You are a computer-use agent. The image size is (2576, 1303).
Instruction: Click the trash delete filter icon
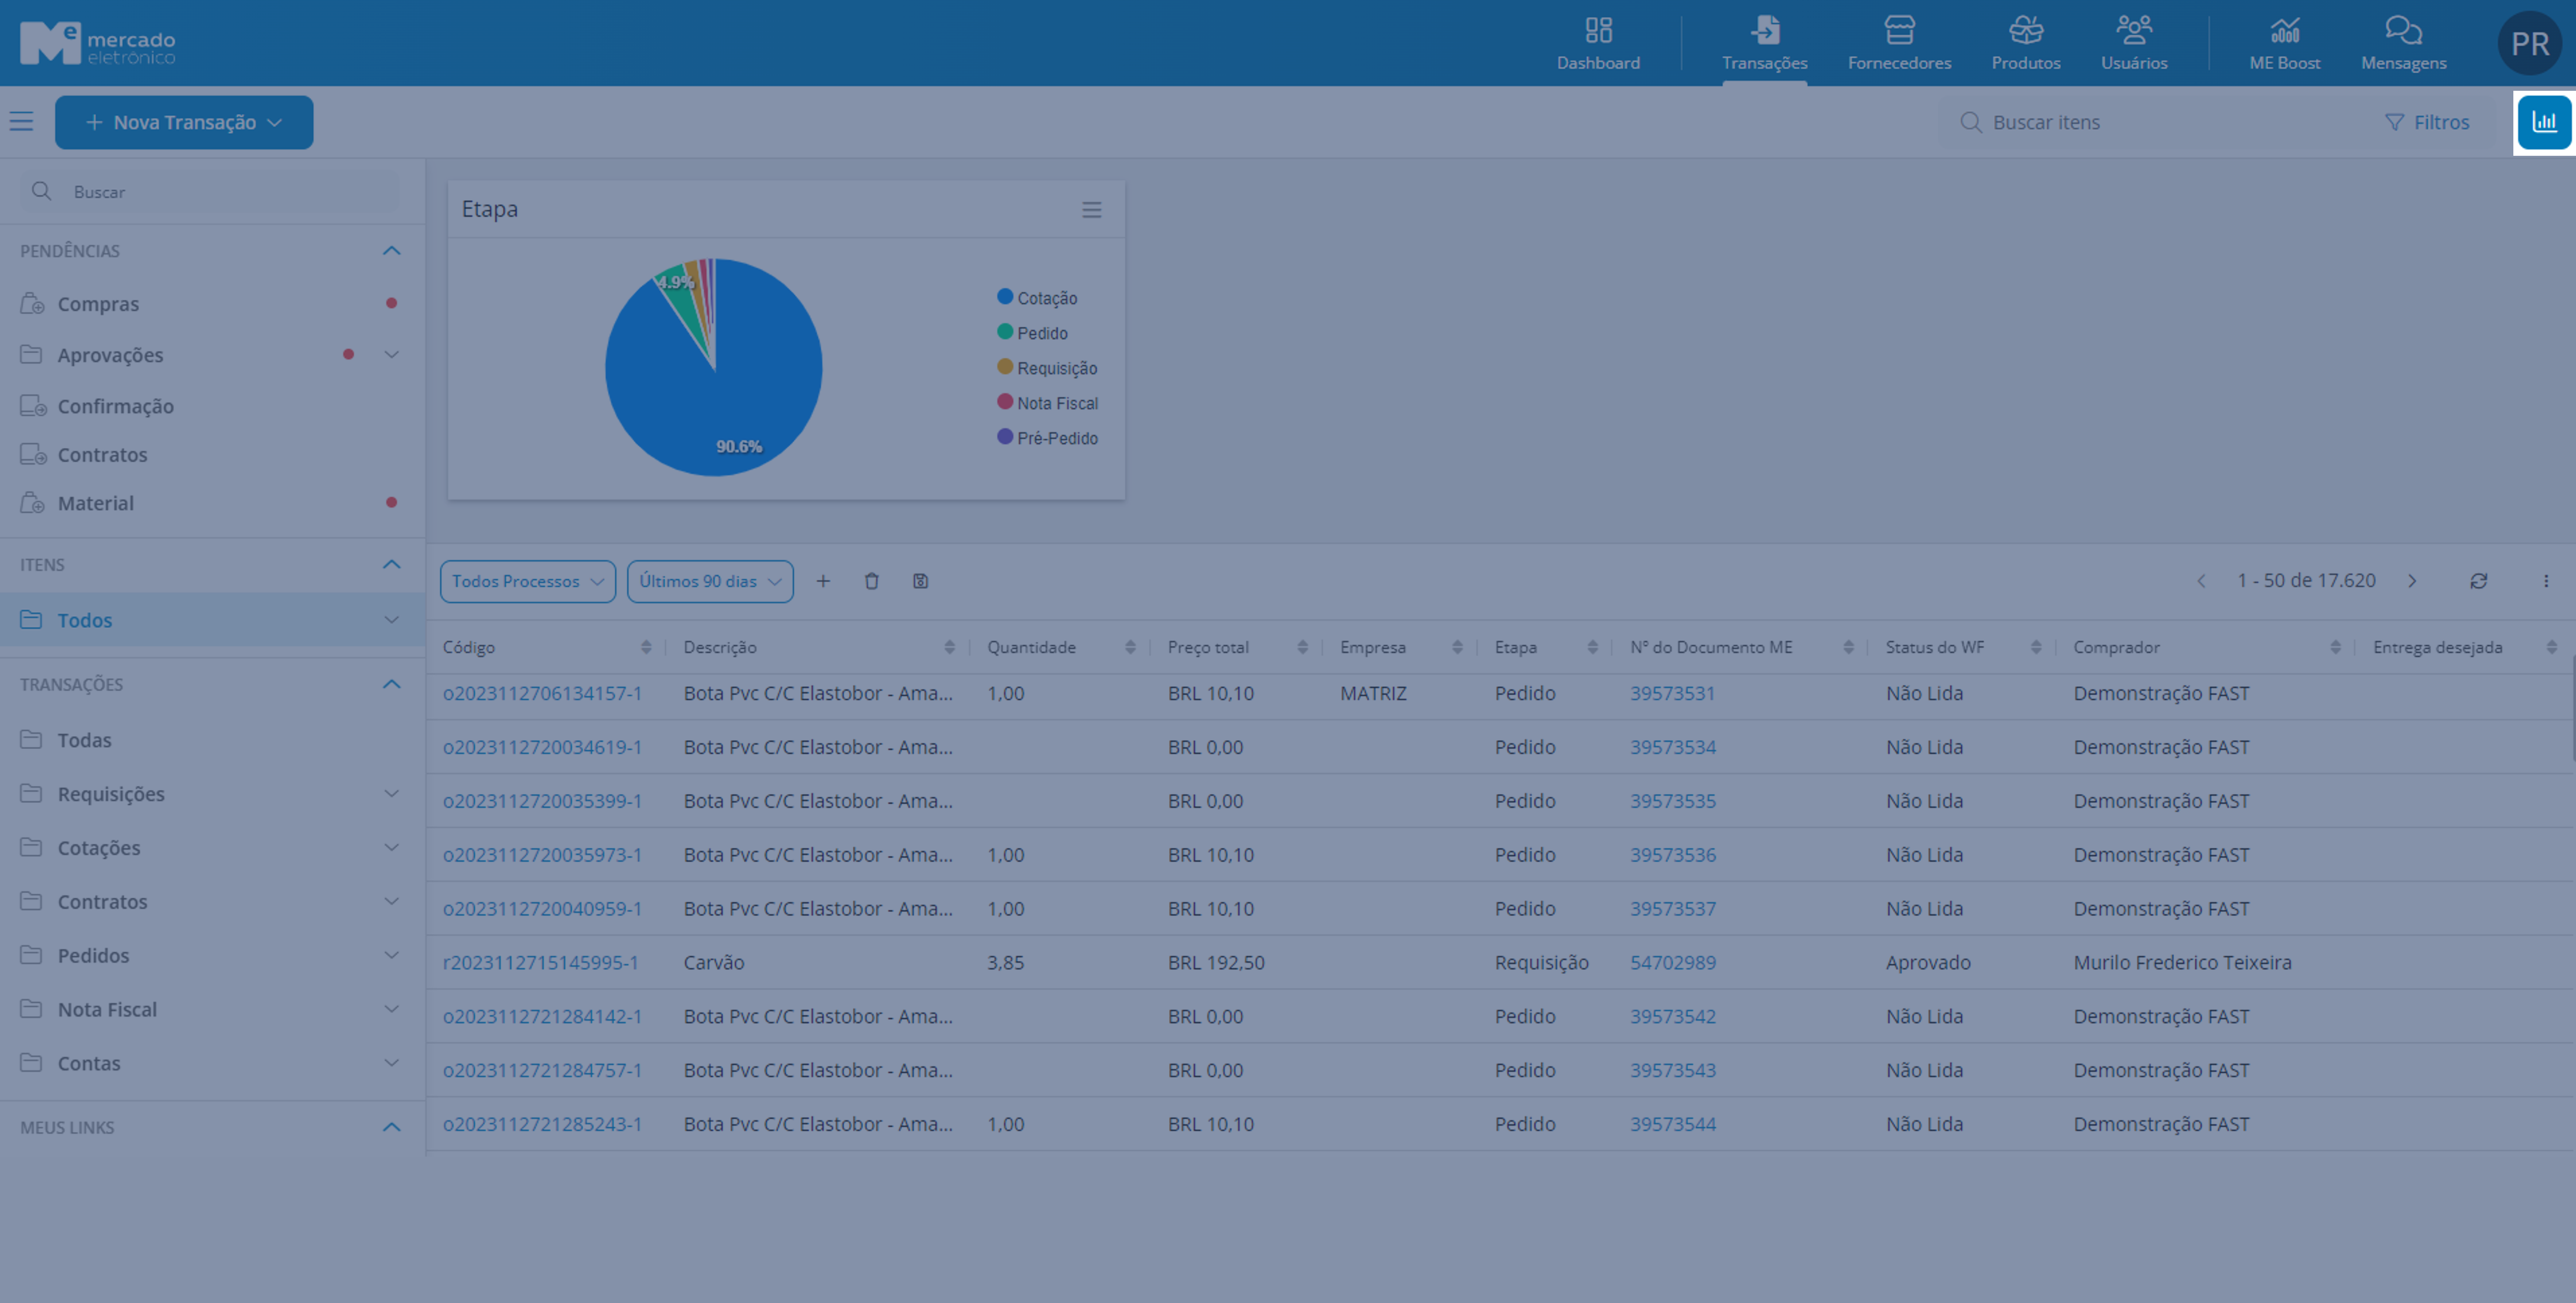tap(871, 581)
